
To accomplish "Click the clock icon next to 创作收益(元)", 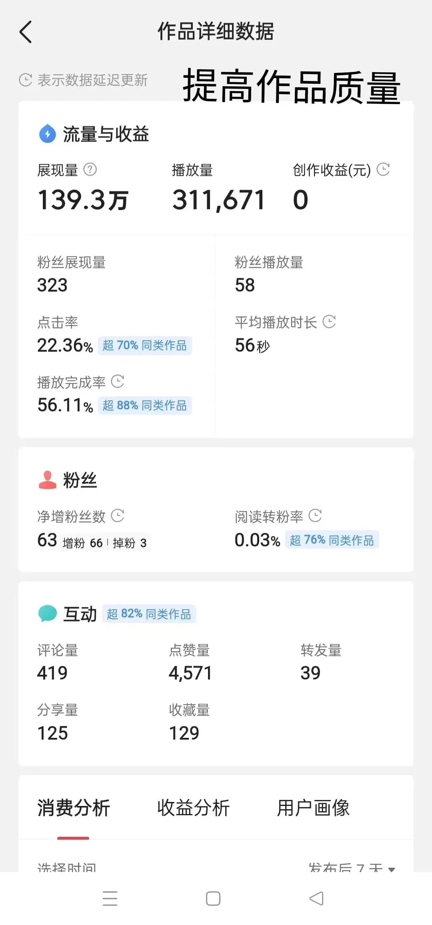I will [x=383, y=170].
